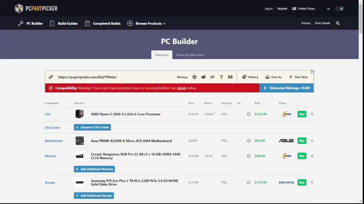Click Save As for the part list
This screenshot has width=364, height=204.
pos(273,77)
